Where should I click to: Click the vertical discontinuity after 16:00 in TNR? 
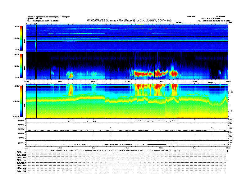click(x=166, y=106)
